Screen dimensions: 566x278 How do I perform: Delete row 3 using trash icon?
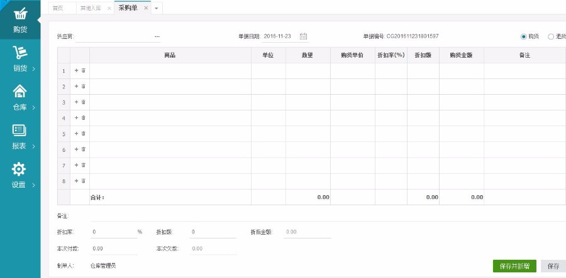84,102
